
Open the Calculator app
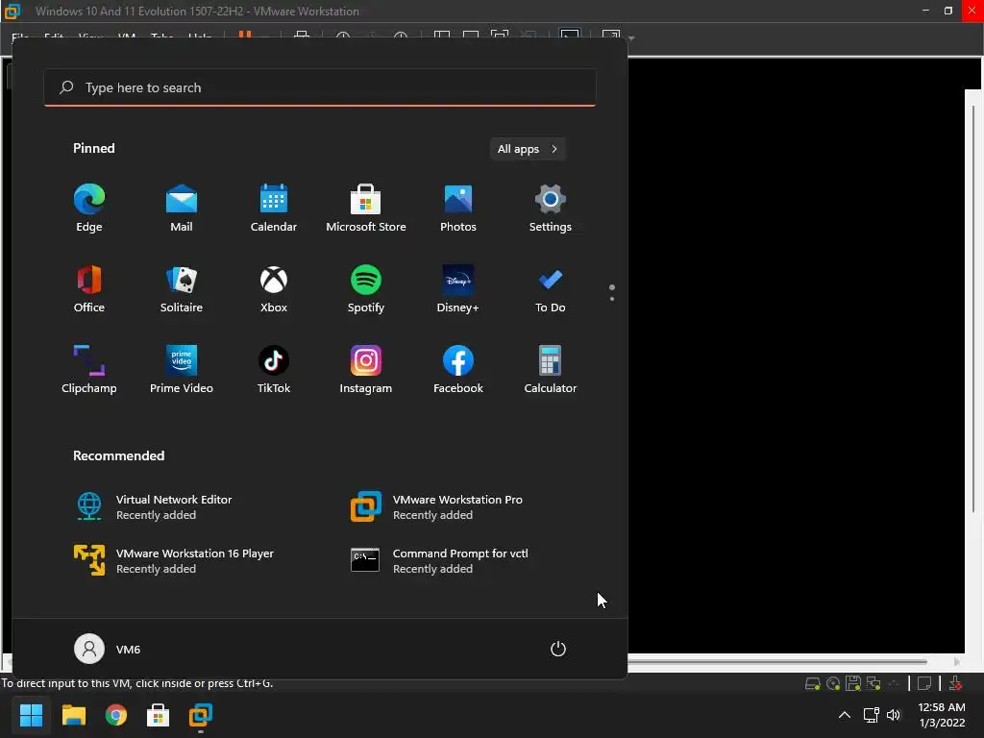coord(551,370)
